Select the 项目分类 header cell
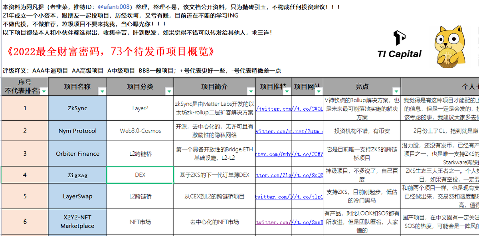 (x=140, y=87)
